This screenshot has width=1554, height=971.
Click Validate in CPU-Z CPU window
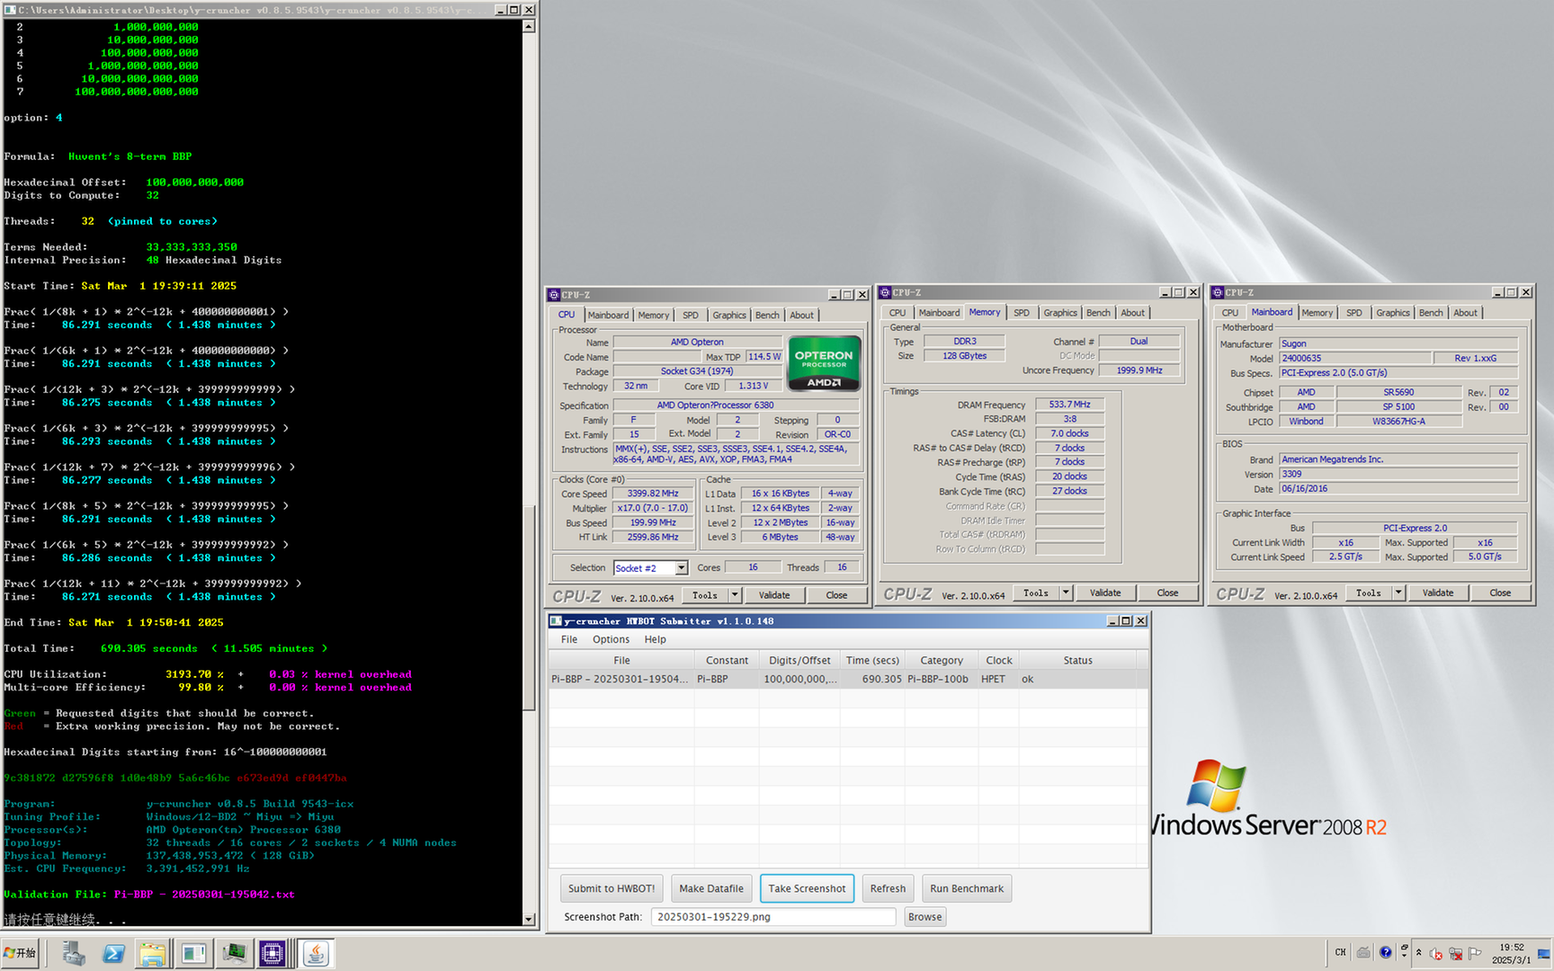(x=774, y=595)
